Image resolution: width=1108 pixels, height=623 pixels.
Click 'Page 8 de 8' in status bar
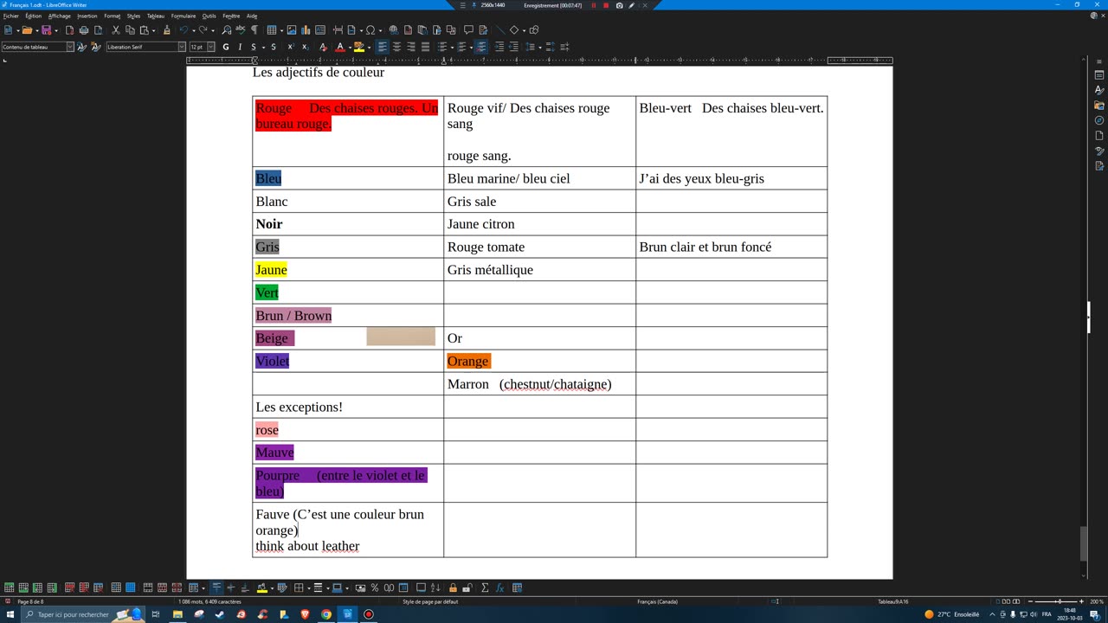[x=30, y=601]
